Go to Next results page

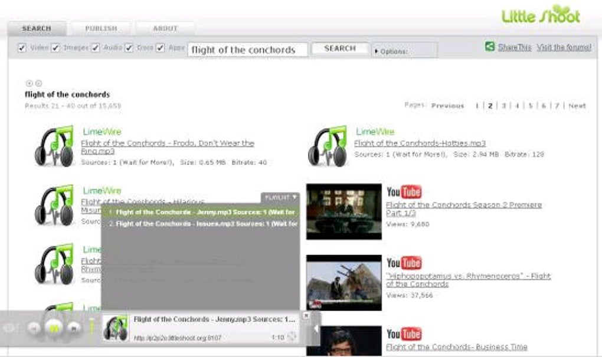(x=577, y=105)
